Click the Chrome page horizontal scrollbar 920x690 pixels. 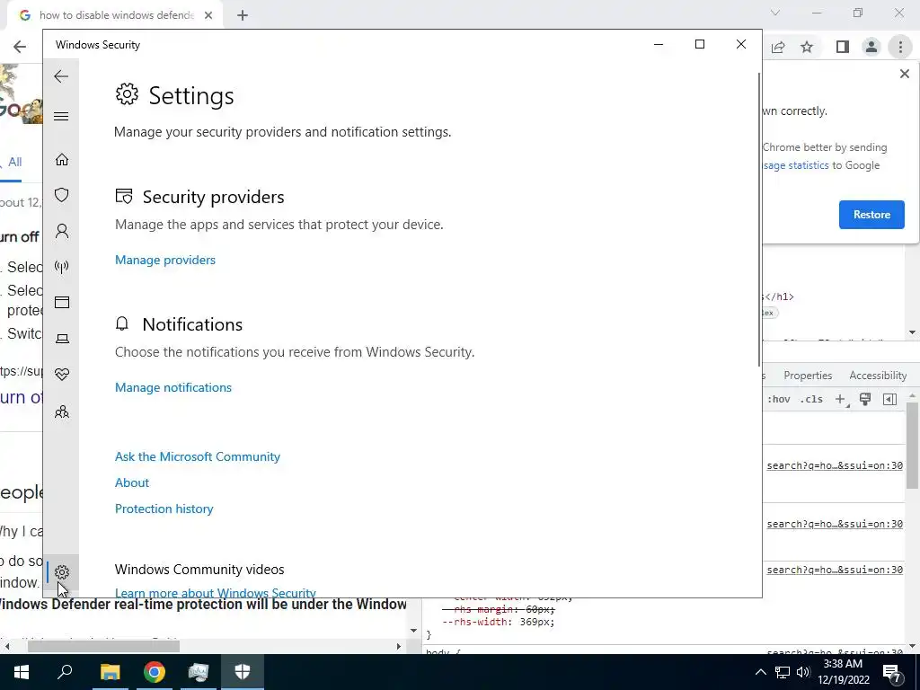coord(103,646)
